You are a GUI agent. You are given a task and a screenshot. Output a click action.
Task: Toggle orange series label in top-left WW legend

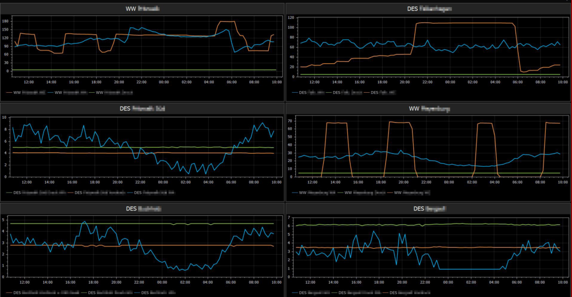point(32,92)
